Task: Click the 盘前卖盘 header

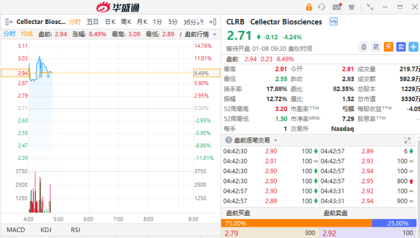Action: click(x=335, y=213)
